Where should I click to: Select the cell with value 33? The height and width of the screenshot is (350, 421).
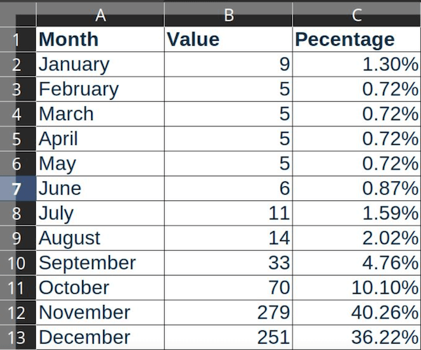228,263
